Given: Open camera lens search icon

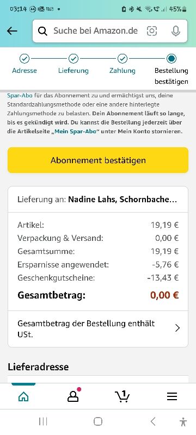Looking at the screenshot, I should pos(152,31).
